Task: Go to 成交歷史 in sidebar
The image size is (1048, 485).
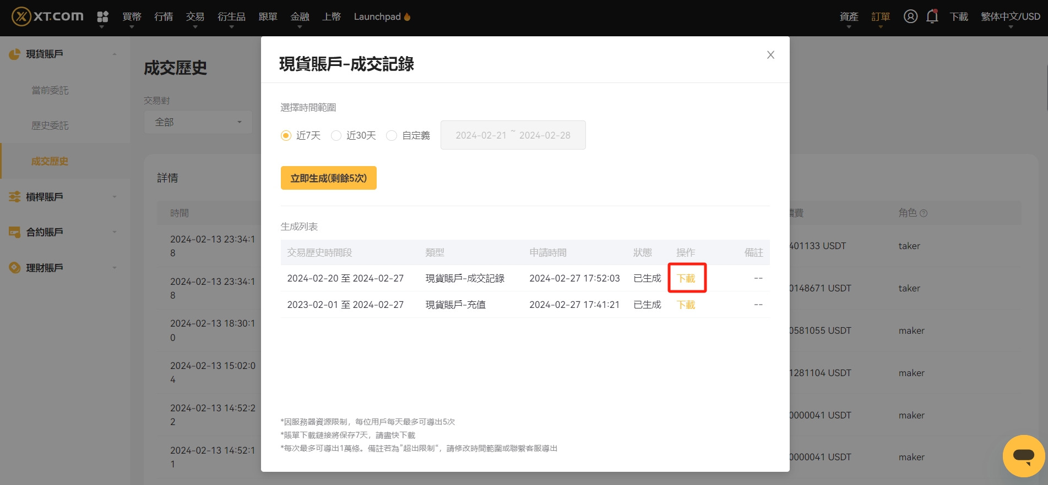Action: coord(50,161)
